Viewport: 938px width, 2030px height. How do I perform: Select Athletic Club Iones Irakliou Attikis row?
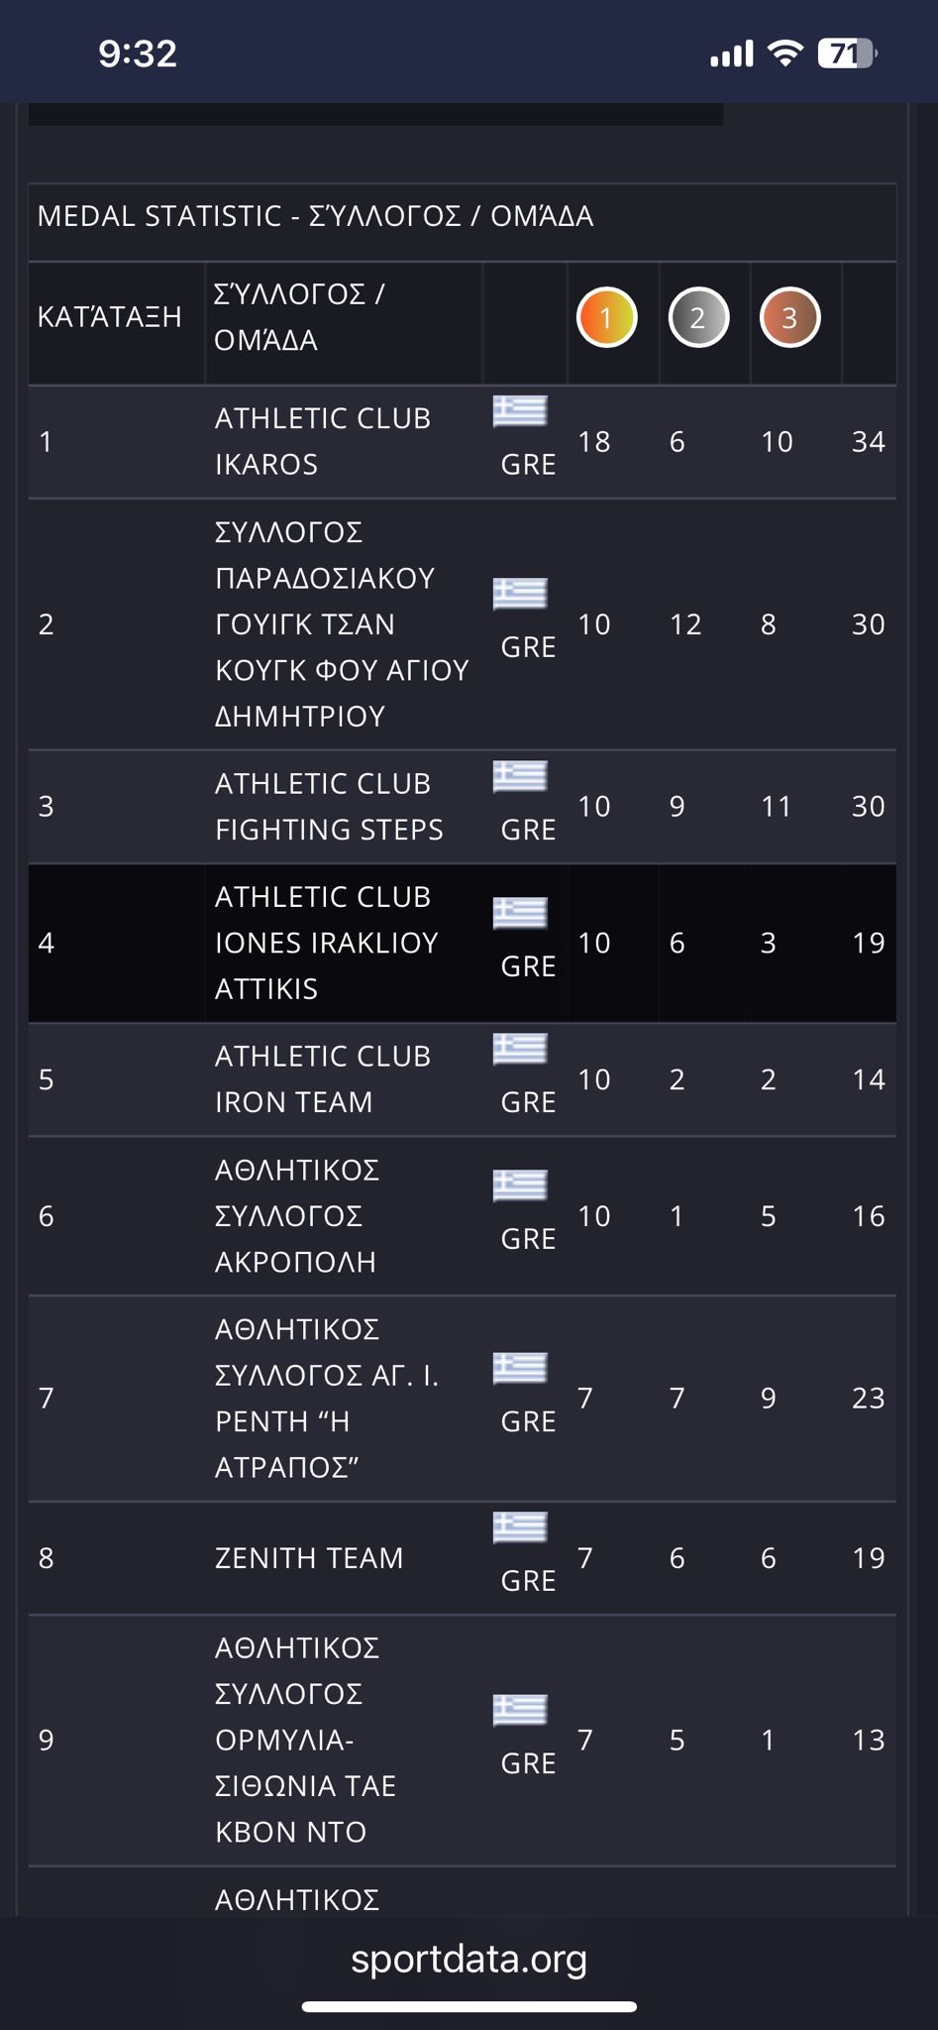(x=326, y=943)
